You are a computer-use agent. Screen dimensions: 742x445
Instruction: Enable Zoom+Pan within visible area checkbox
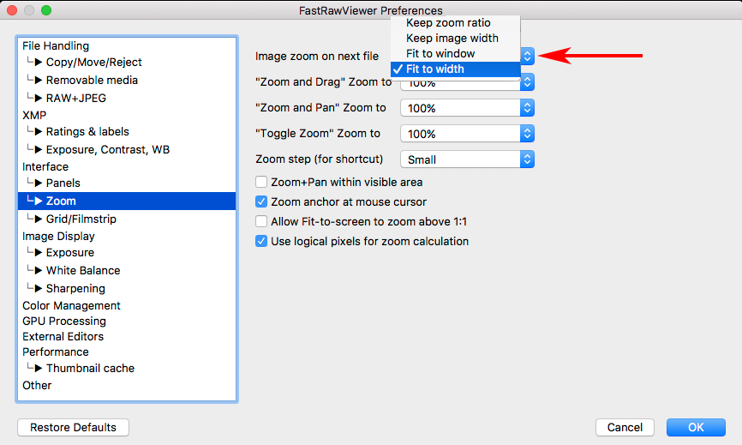click(262, 182)
